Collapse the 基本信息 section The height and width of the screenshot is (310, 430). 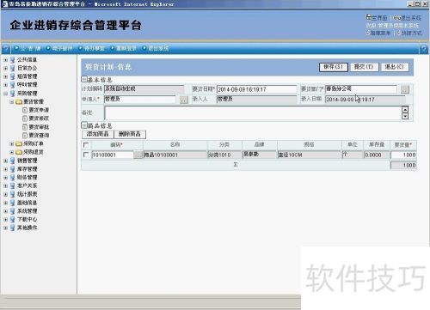point(84,79)
